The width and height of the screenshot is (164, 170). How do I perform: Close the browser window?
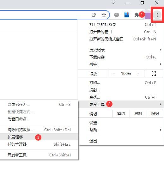point(157,3)
